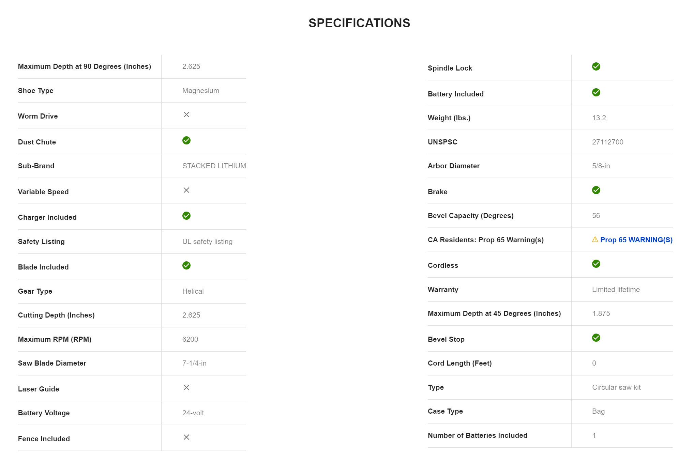Click the X icon for Variable Speed
694x462 pixels.
(186, 190)
